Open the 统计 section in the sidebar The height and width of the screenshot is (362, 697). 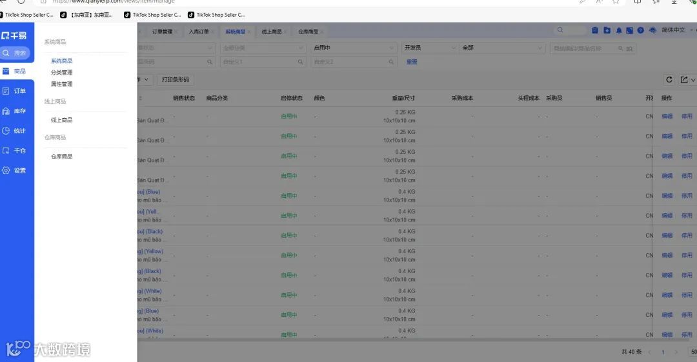click(14, 131)
